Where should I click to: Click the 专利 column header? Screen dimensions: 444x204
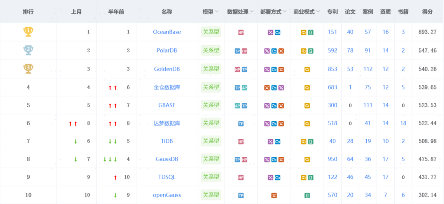pyautogui.click(x=332, y=12)
